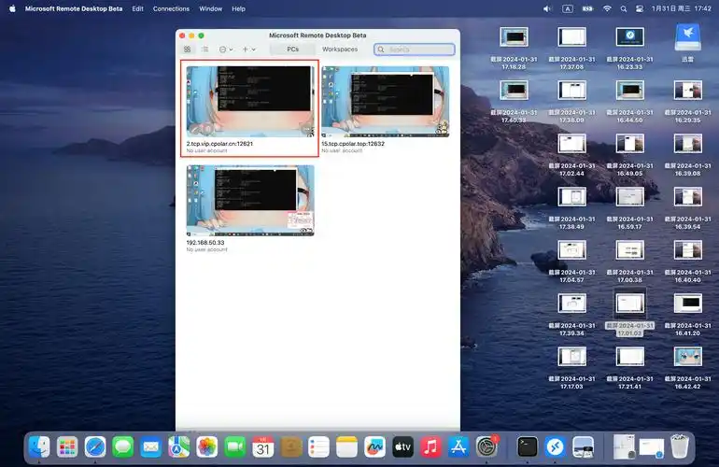The image size is (719, 467).
Task: Open the Window menu in menu bar
Action: coord(211,8)
